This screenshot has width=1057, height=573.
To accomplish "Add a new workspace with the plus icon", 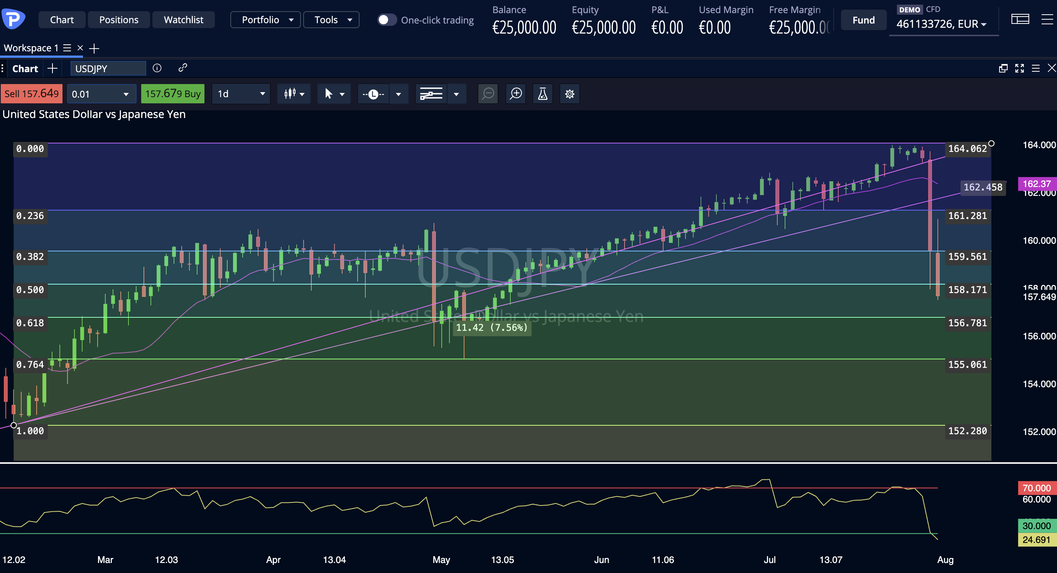I will pyautogui.click(x=94, y=49).
